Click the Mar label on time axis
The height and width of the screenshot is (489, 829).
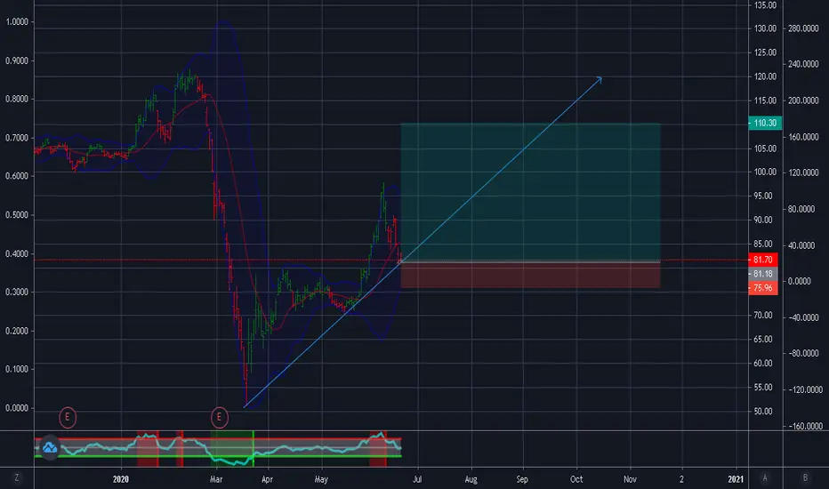coord(216,479)
